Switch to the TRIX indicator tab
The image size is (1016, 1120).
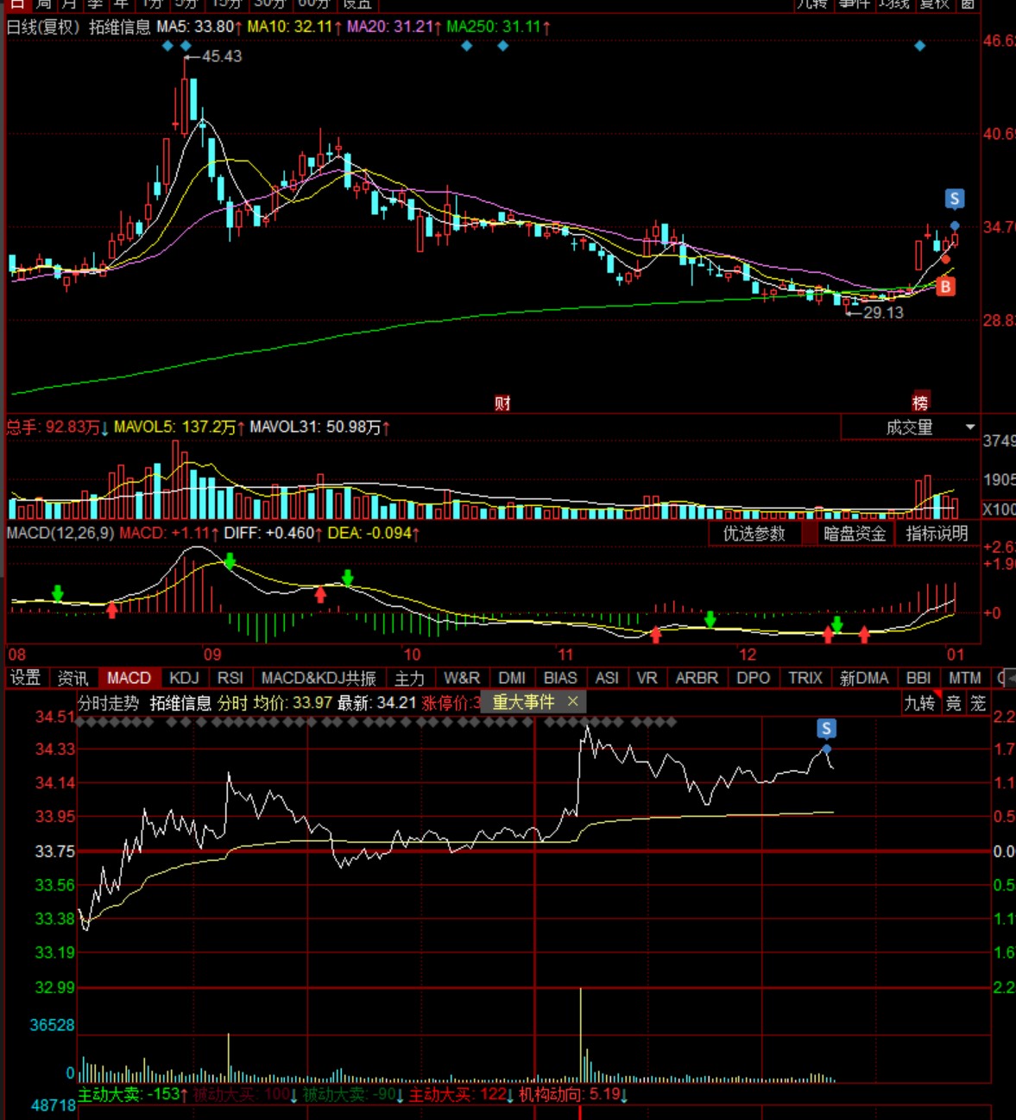click(x=805, y=679)
